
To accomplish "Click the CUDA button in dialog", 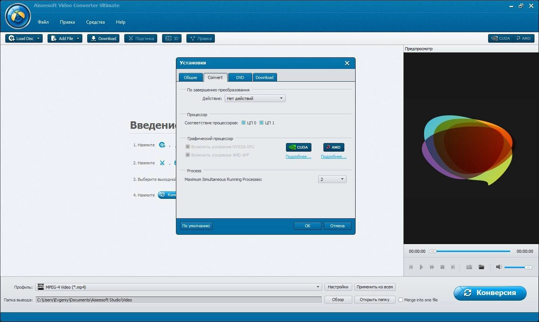I will 299,147.
